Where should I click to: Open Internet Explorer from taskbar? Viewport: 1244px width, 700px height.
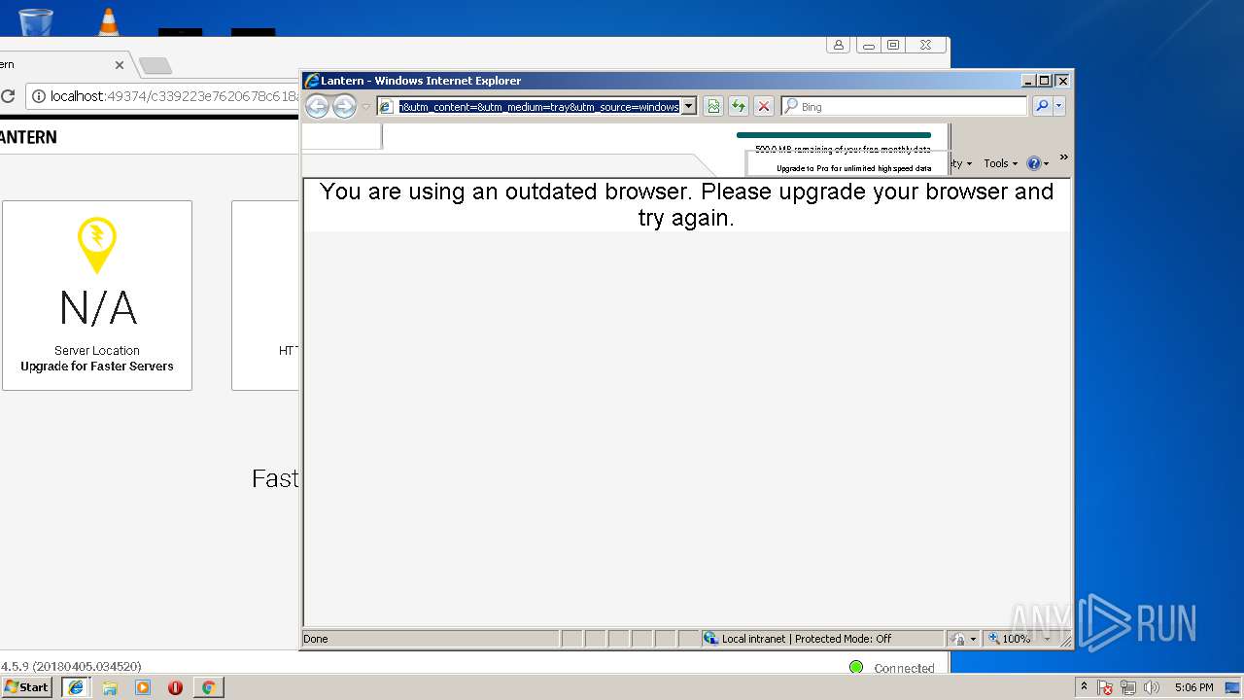76,687
